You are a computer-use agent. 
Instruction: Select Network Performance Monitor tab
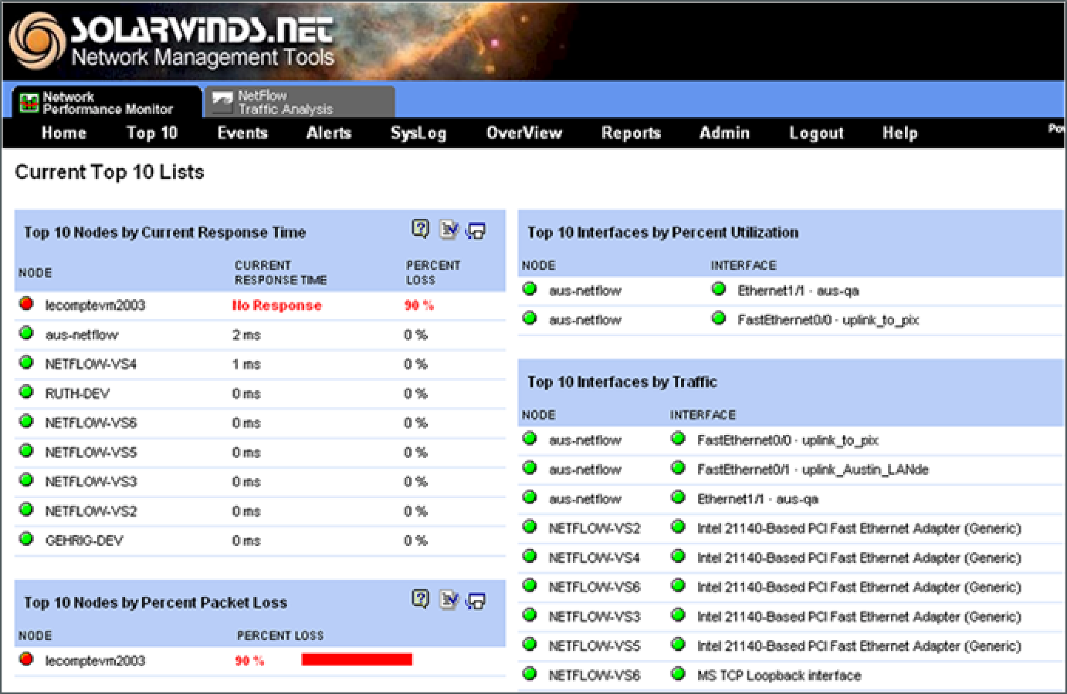point(107,103)
